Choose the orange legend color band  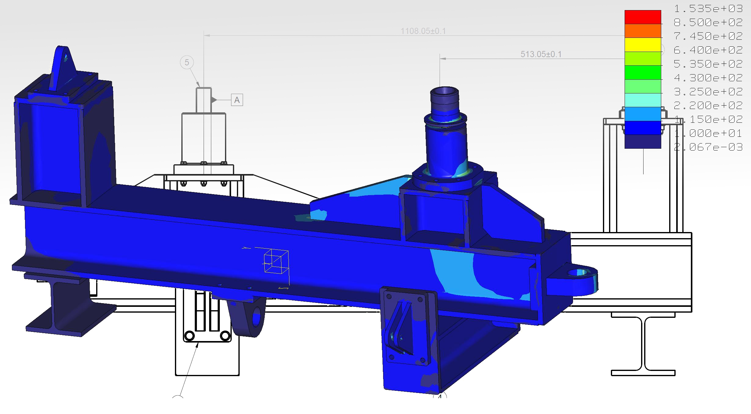coord(643,31)
